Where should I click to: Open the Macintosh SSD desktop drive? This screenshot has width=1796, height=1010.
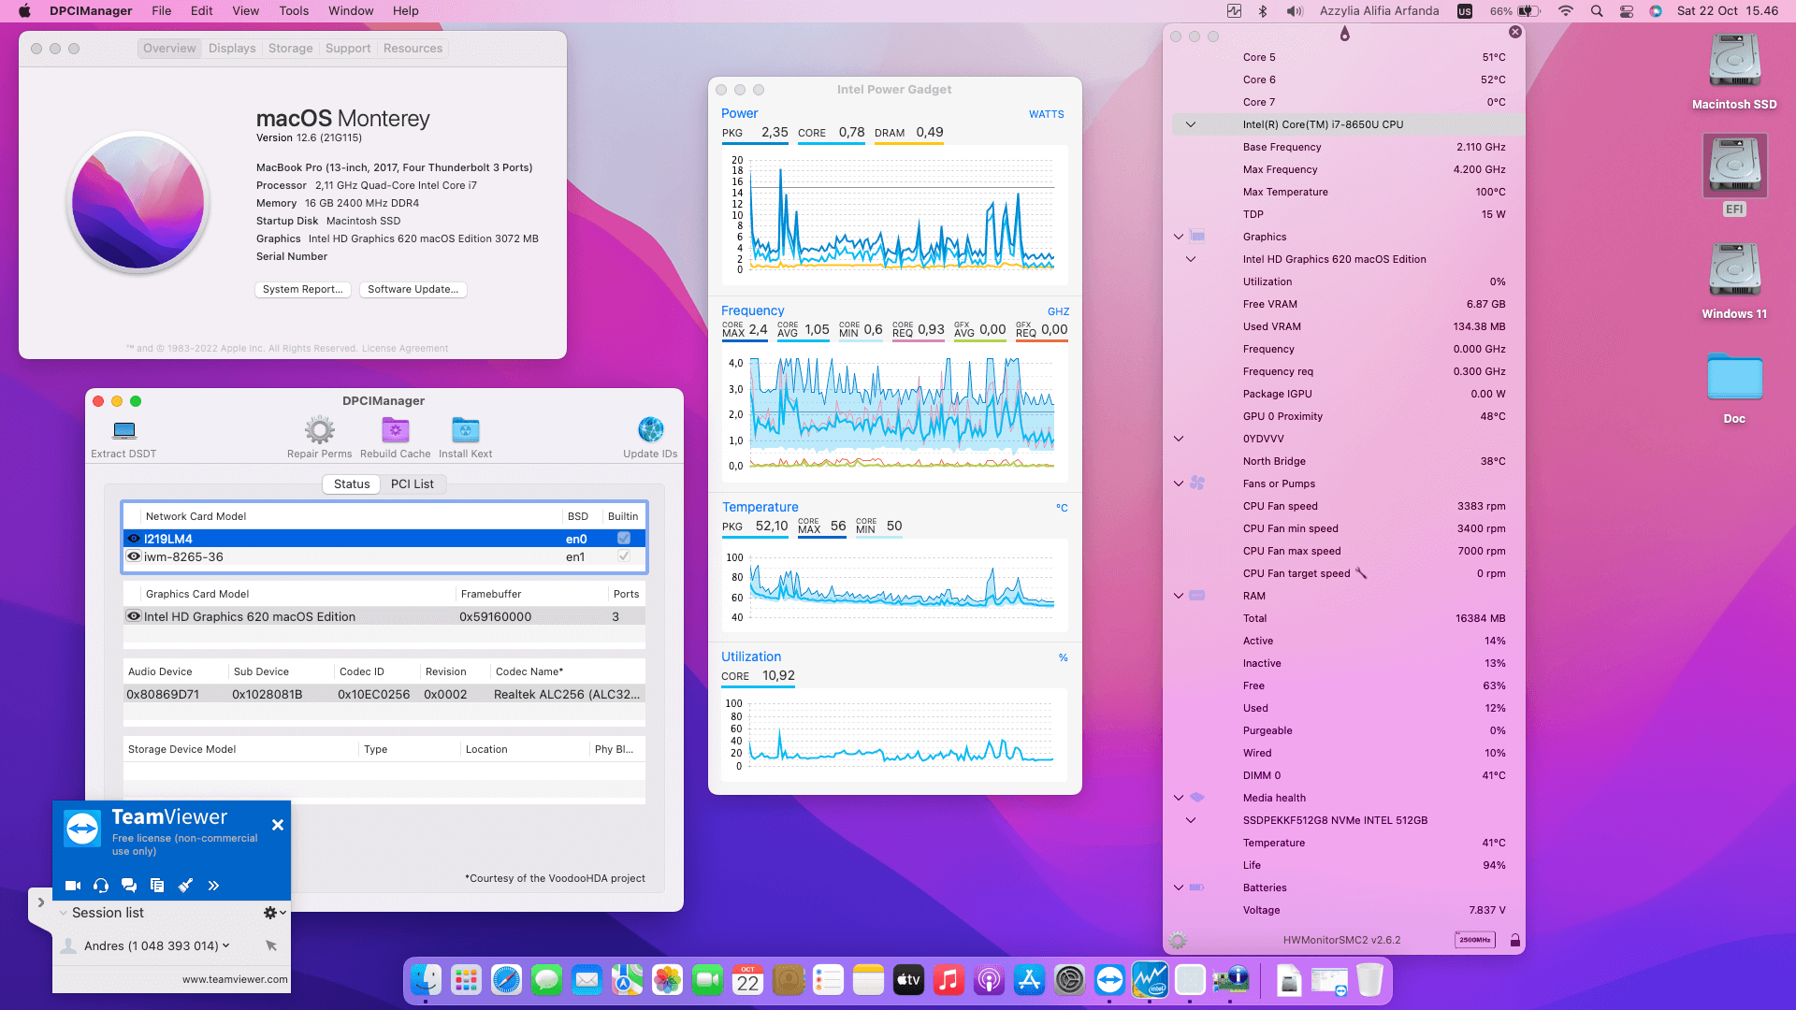pos(1734,62)
